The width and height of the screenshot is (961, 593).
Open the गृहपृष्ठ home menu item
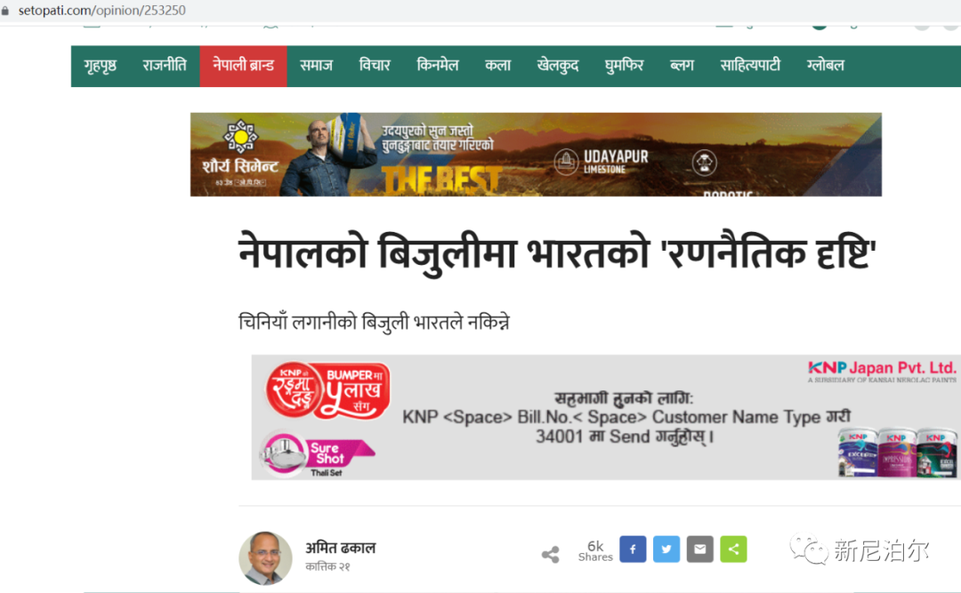(100, 66)
